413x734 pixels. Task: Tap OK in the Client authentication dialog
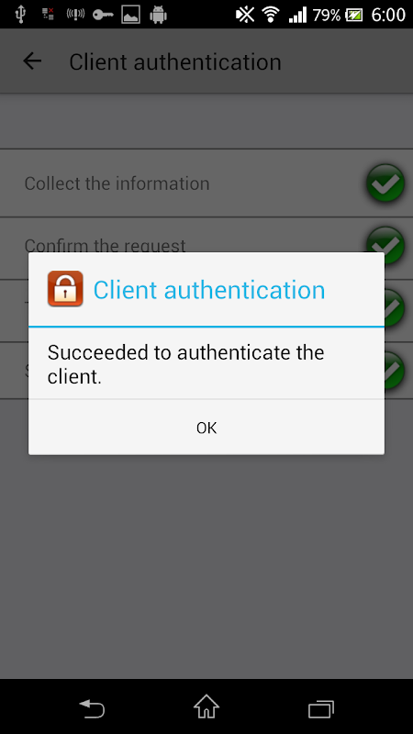tap(206, 428)
